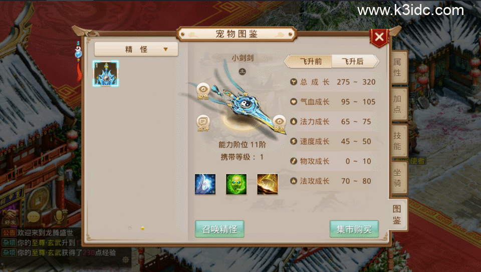Switch to 飞升前 stats view
The image size is (481, 272).
(x=311, y=61)
